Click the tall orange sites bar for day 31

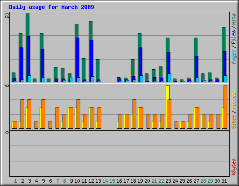click(x=225, y=107)
